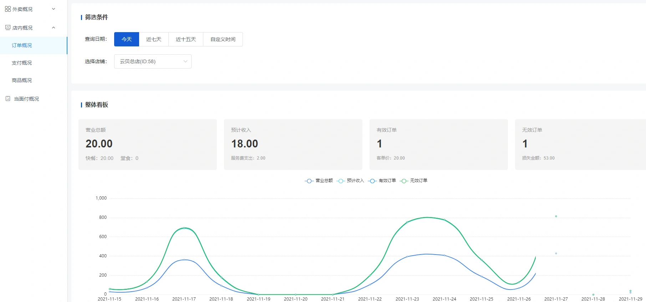This screenshot has width=646, height=302.
Task: Click the 服务费支出: 2.00 text
Action: tap(248, 158)
